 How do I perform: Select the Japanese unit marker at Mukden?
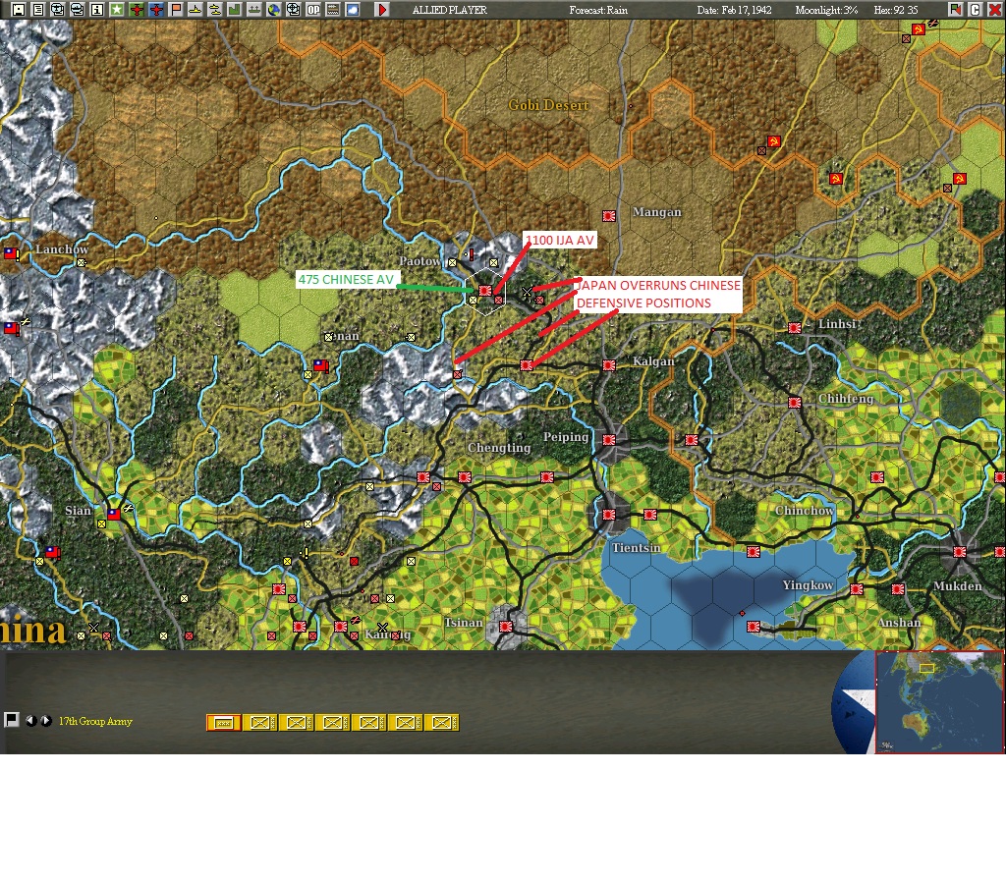960,552
